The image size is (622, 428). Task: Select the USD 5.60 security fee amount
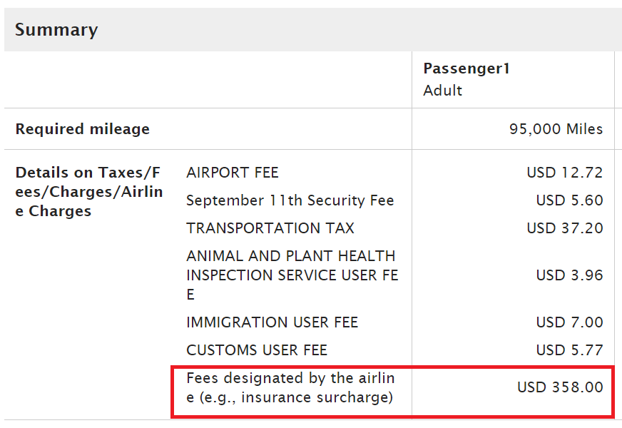[x=570, y=200]
